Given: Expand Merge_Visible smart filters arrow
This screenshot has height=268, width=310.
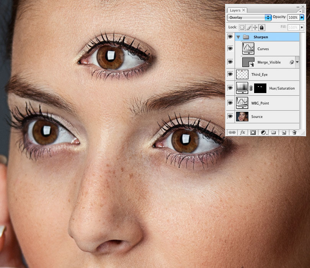Looking at the screenshot, I should (x=297, y=62).
